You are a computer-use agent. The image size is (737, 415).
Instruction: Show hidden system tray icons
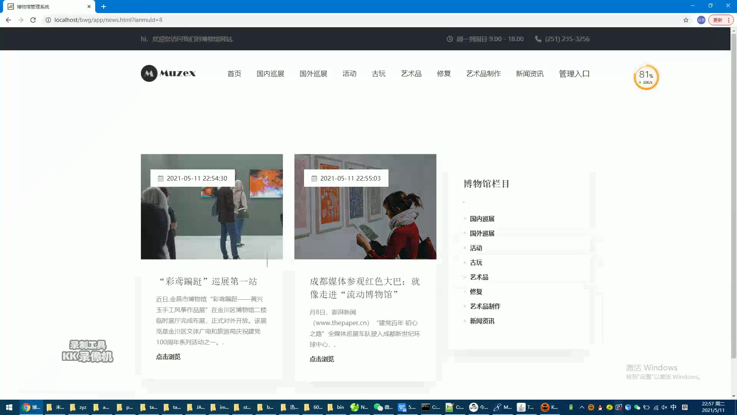582,407
